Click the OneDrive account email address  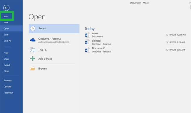(x=53, y=42)
